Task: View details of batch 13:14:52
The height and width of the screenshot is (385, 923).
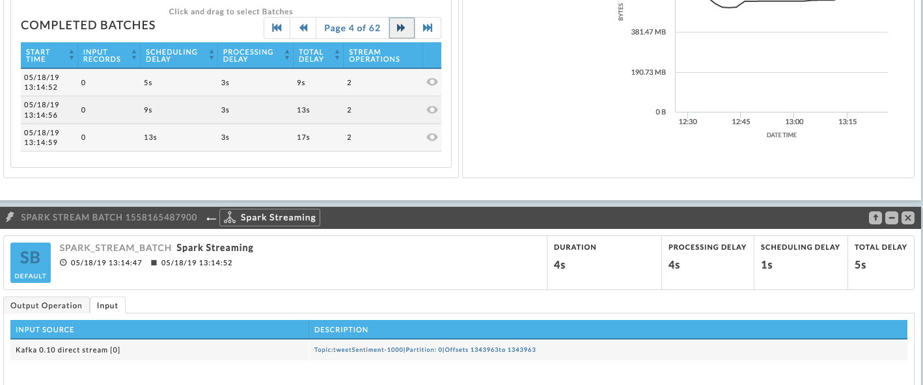Action: click(x=432, y=82)
